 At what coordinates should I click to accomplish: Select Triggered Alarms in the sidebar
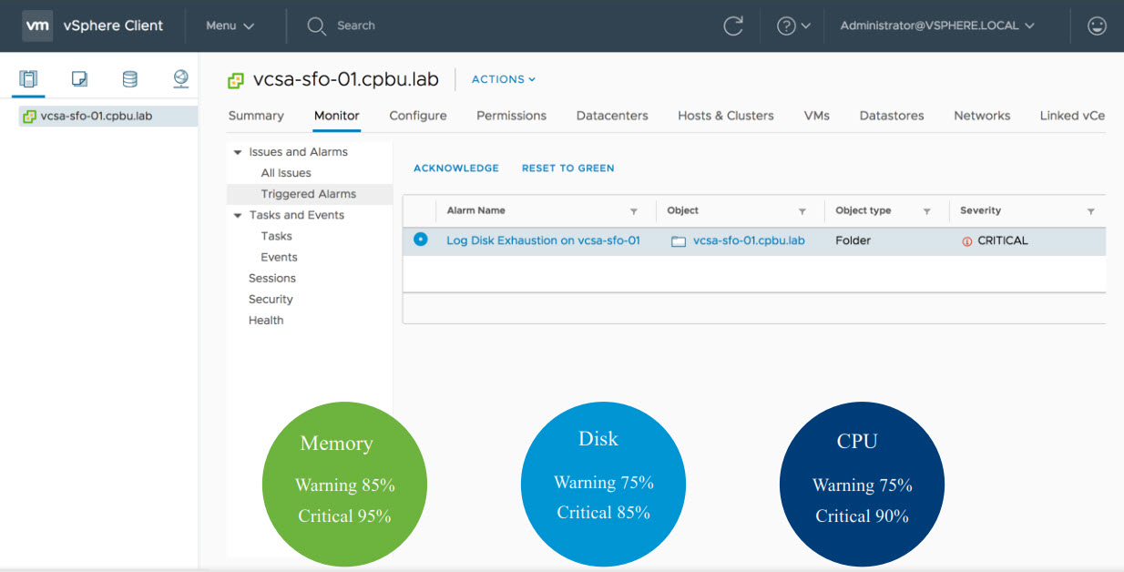point(309,194)
